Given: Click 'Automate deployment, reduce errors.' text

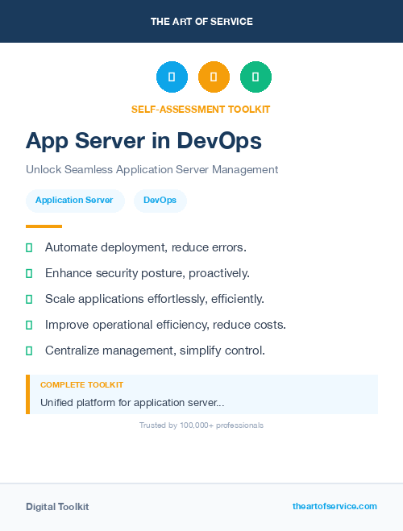Looking at the screenshot, I should 146,247.
